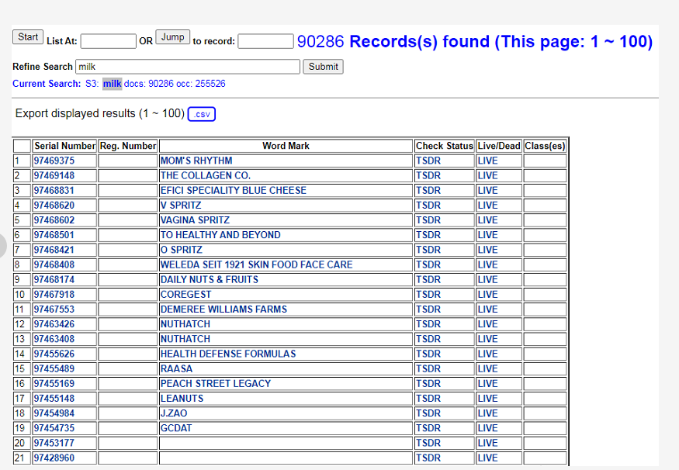
Task: Open EFICI SPECIALITY BLUE CHEESE word mark
Action: click(234, 191)
